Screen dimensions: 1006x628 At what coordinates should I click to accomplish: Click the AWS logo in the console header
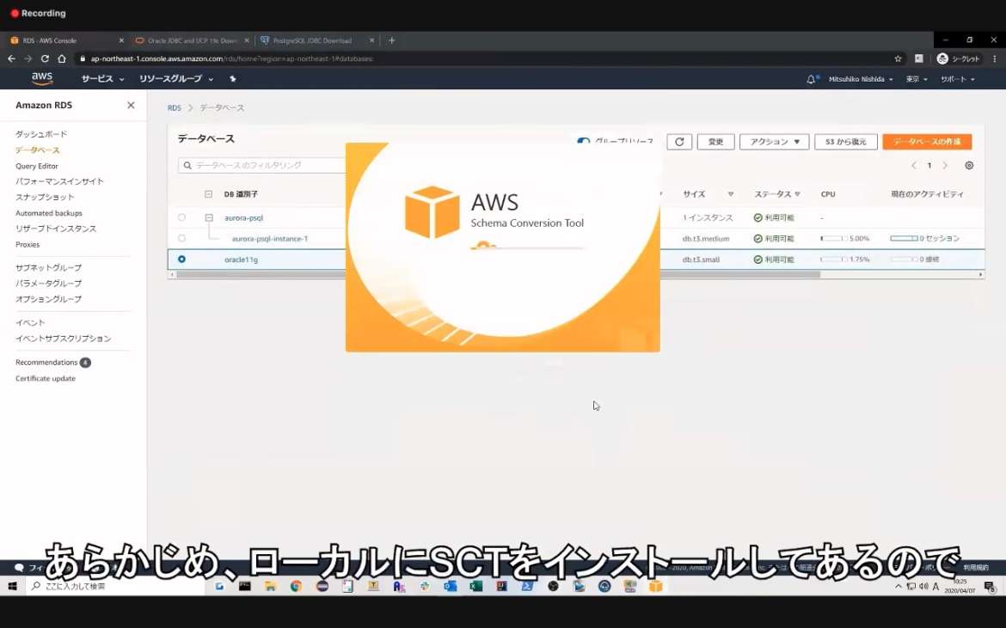click(42, 78)
